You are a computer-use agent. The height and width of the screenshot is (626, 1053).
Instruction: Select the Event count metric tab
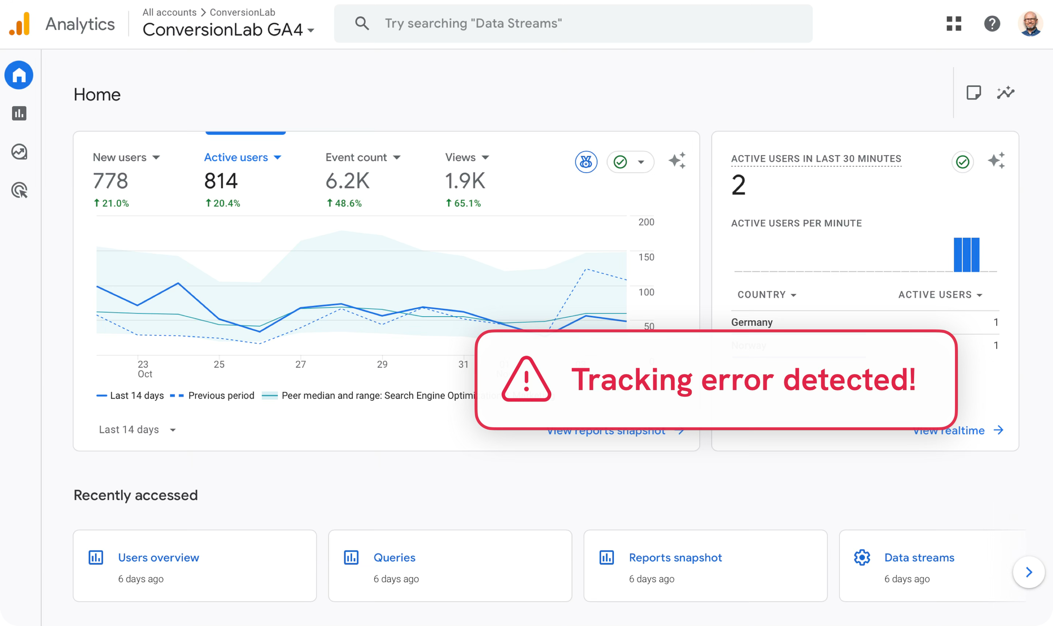363,157
